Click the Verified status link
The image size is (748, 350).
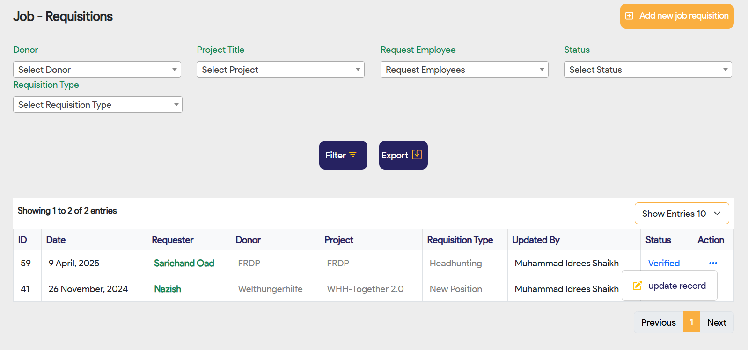(x=664, y=263)
